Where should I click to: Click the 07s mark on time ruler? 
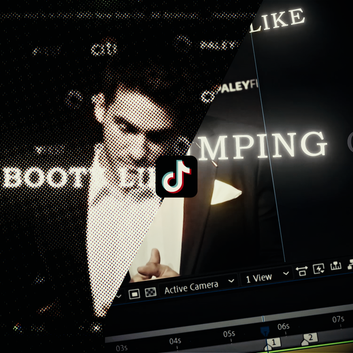pyautogui.click(x=338, y=319)
